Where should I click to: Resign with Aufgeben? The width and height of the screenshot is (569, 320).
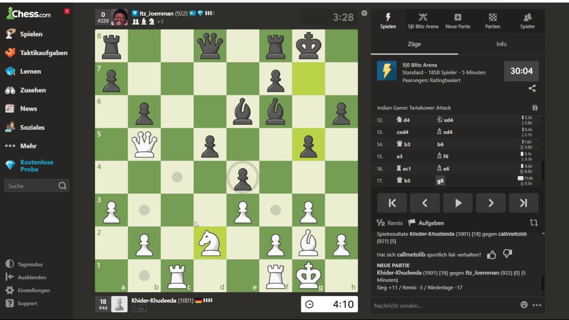tap(426, 223)
